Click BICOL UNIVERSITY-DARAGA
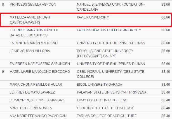 pyautogui.click(x=99, y=84)
